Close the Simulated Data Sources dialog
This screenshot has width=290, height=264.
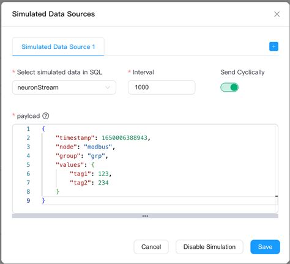pyautogui.click(x=277, y=14)
